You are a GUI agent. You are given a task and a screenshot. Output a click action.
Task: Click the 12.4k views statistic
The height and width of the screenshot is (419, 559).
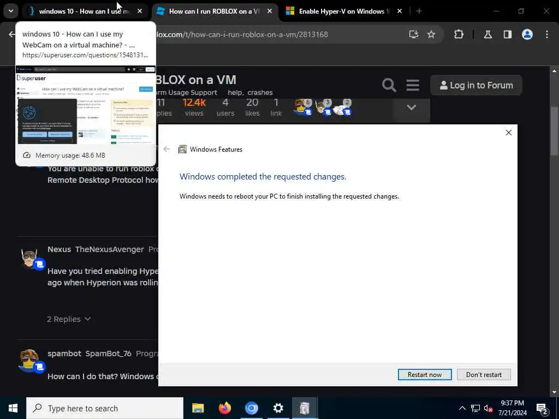pos(194,107)
